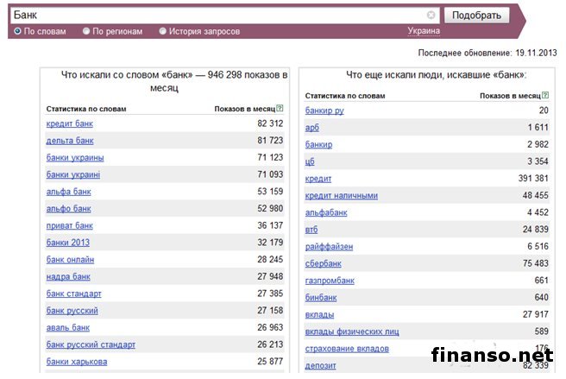Clear the search field with the X icon

click(431, 16)
